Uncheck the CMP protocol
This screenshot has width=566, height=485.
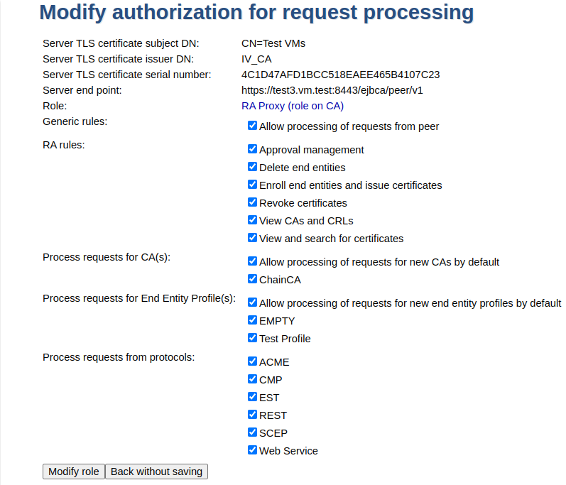click(x=252, y=379)
